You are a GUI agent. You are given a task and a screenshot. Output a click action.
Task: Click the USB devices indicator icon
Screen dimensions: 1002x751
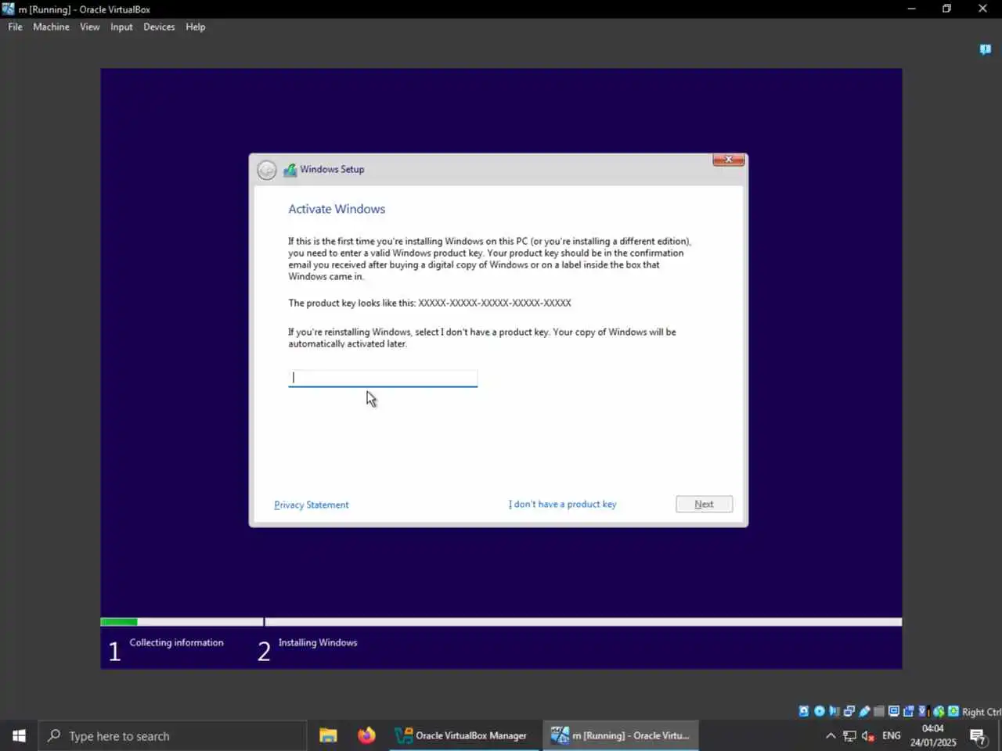864,711
